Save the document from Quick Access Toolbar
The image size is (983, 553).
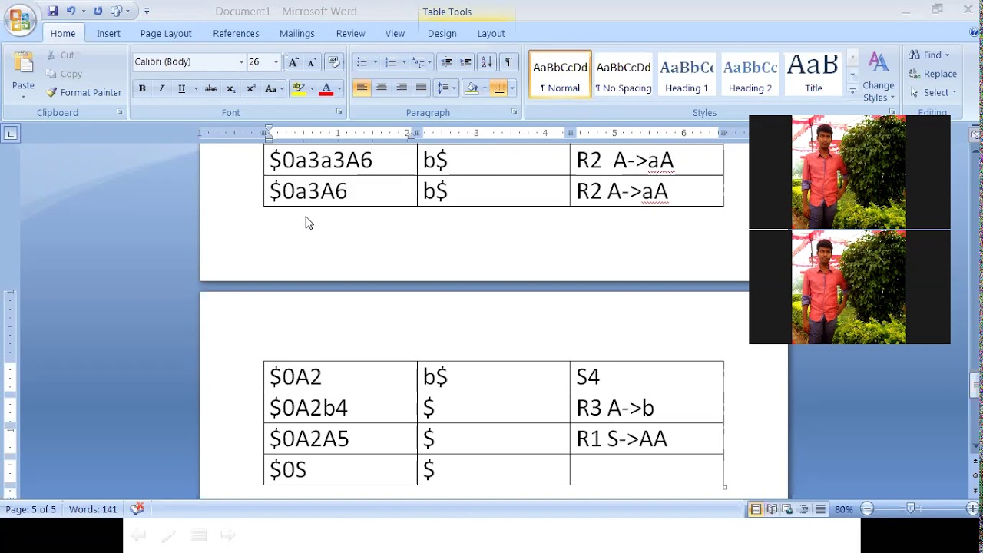pyautogui.click(x=52, y=11)
